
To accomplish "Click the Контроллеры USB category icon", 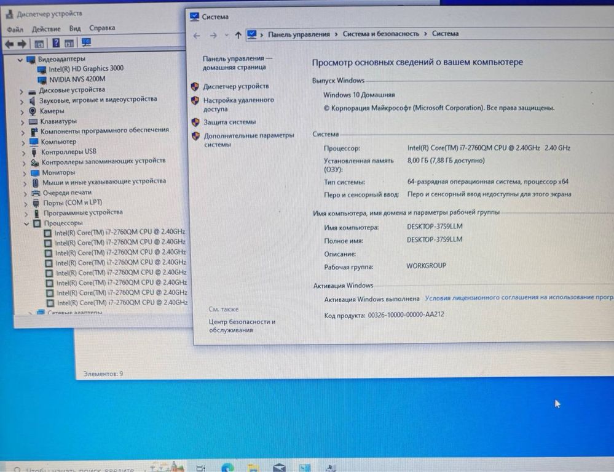I will pos(34,152).
